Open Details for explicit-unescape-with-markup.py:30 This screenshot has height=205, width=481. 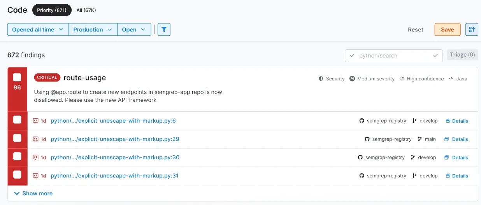pyautogui.click(x=456, y=157)
